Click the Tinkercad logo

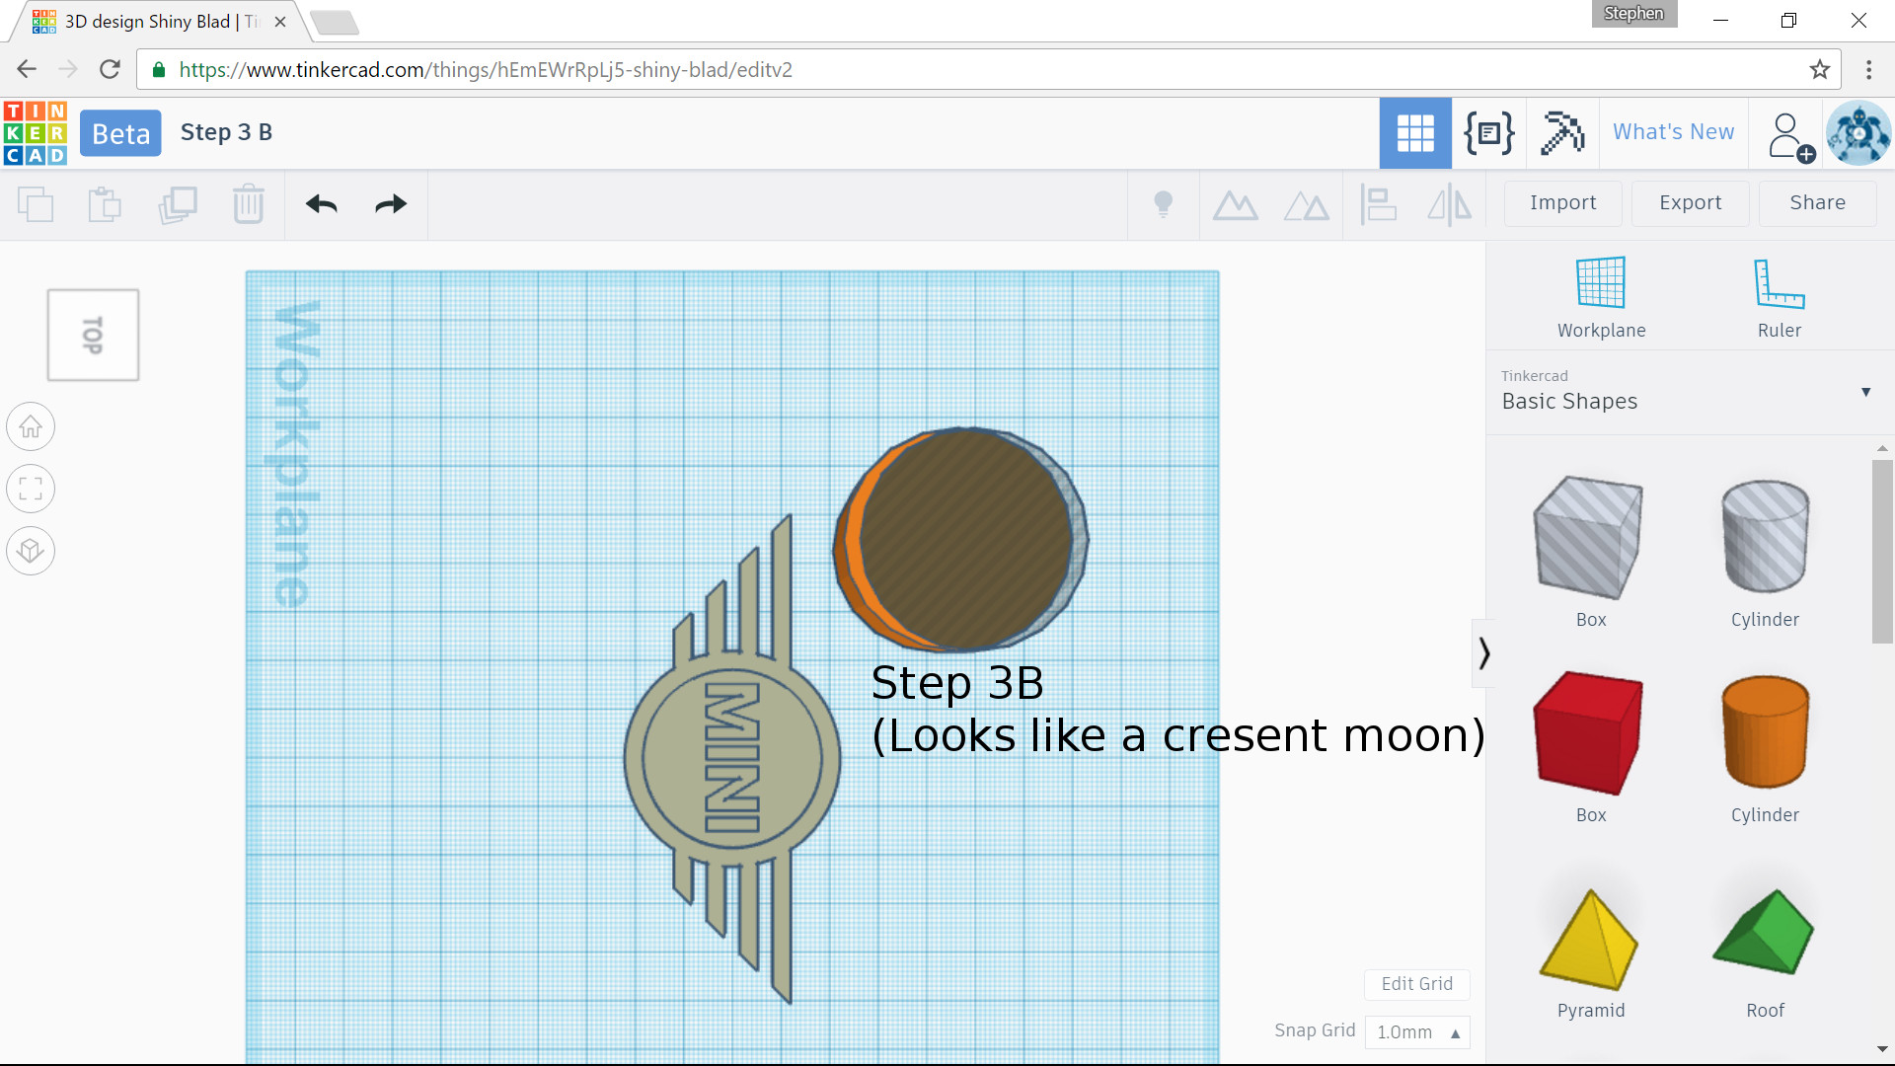(36, 133)
